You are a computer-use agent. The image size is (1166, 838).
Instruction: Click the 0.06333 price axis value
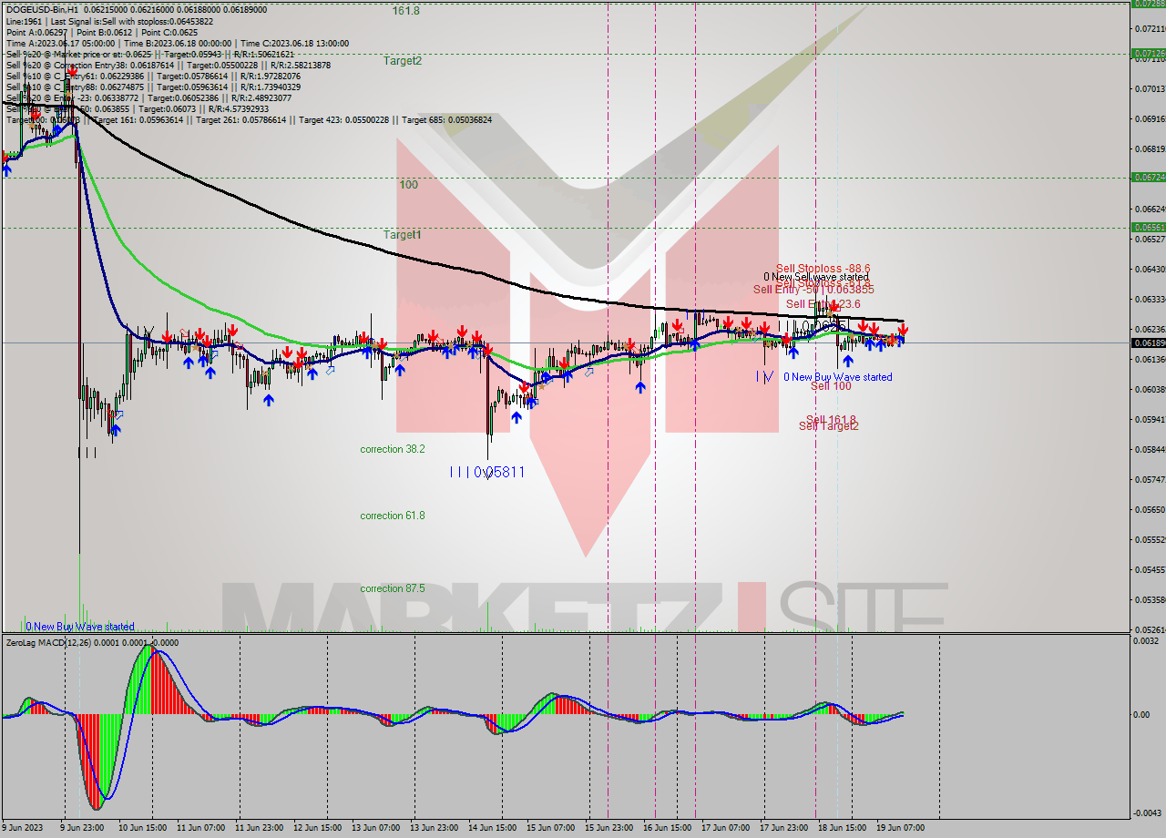point(1149,299)
